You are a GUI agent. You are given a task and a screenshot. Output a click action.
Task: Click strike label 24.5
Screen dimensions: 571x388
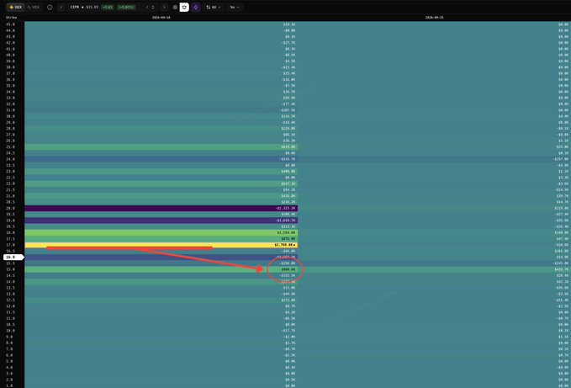pyautogui.click(x=10, y=153)
